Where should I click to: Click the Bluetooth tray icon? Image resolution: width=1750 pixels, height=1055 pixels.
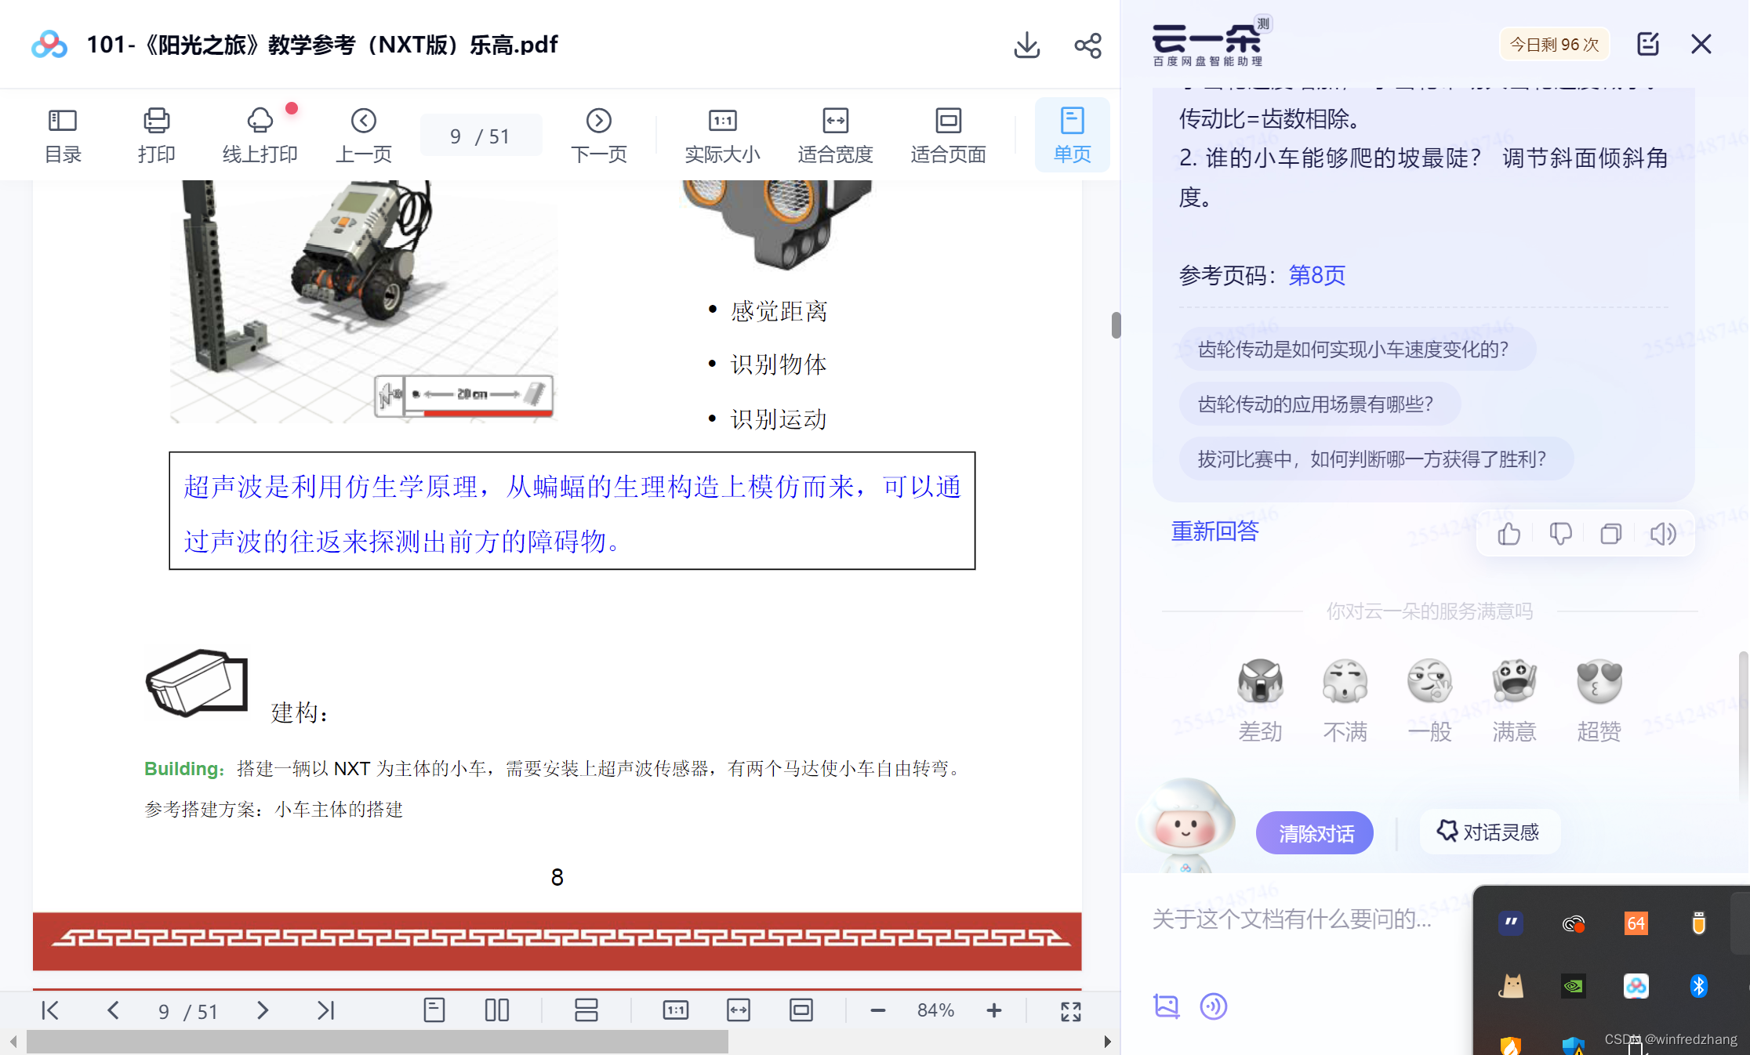tap(1698, 985)
